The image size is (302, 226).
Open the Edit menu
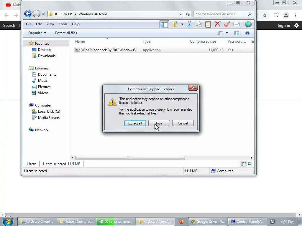tap(39, 24)
